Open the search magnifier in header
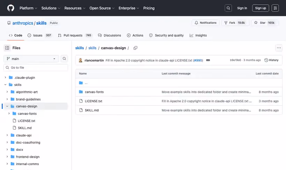 tap(228, 8)
